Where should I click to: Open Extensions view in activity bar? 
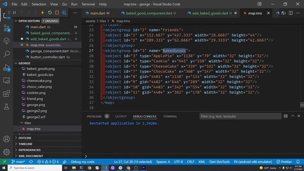[7, 94]
